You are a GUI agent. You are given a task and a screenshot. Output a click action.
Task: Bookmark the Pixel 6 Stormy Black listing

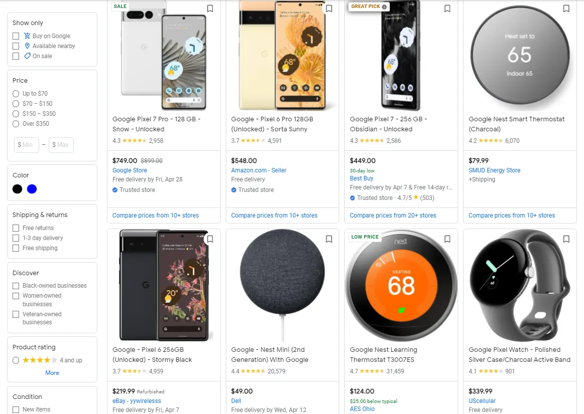click(x=210, y=239)
